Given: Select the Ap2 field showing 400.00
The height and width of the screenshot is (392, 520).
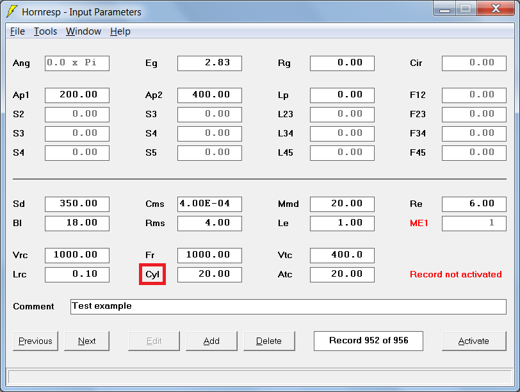Looking at the screenshot, I should pos(209,95).
